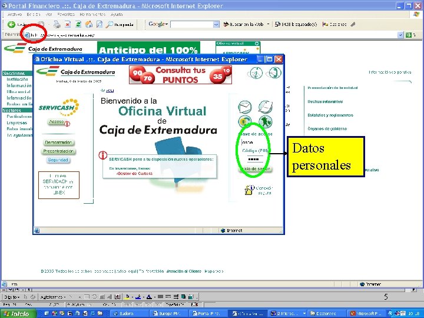
Task: Click the Drawing toolbar insert picture icon
Action: (x=117, y=297)
